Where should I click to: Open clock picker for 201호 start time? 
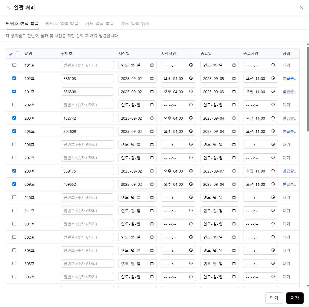click(x=191, y=92)
